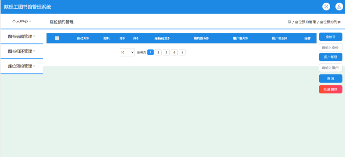Click the 操作 column header
The height and width of the screenshot is (157, 345).
(x=307, y=38)
